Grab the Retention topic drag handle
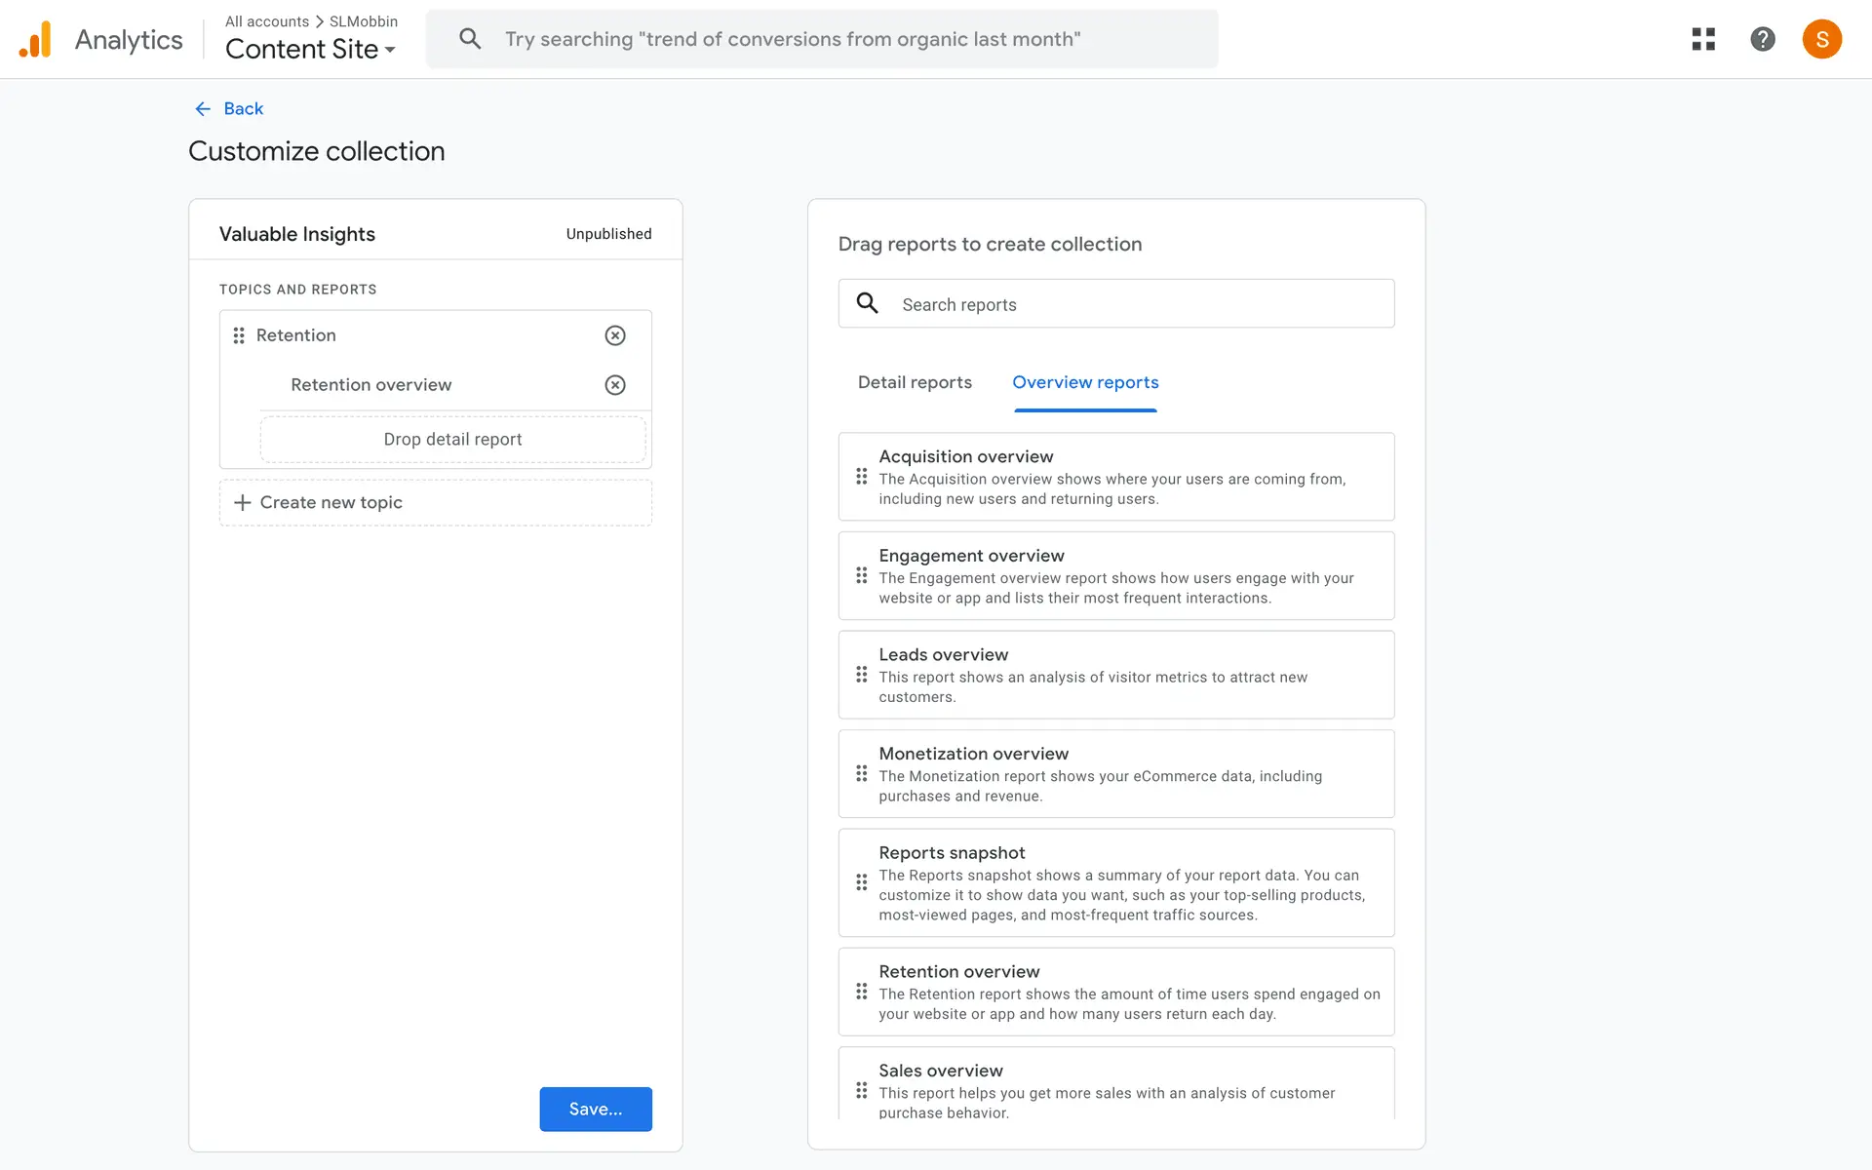This screenshot has width=1872, height=1170. [239, 335]
